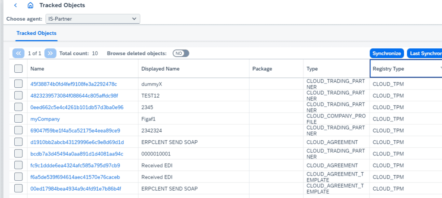The height and width of the screenshot is (198, 442).
Task: Click the Tracked Objects page title
Action: coord(62,5)
